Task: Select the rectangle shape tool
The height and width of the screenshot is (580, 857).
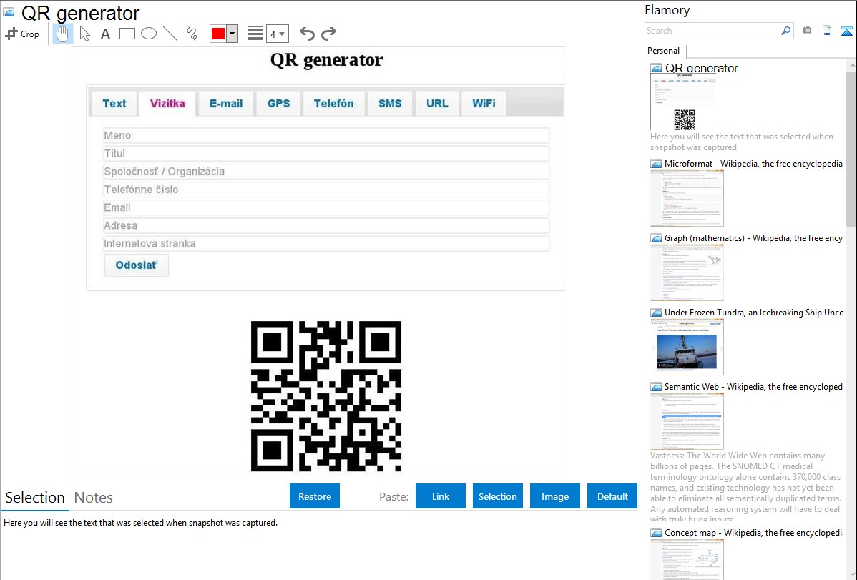Action: click(127, 34)
